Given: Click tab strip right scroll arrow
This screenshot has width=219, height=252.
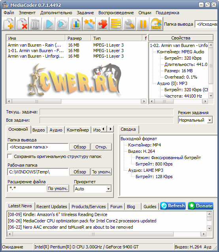Looking at the screenshot, I should (111, 129).
